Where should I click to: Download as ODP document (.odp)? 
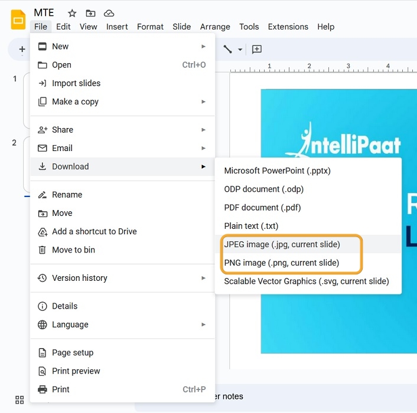(308, 189)
